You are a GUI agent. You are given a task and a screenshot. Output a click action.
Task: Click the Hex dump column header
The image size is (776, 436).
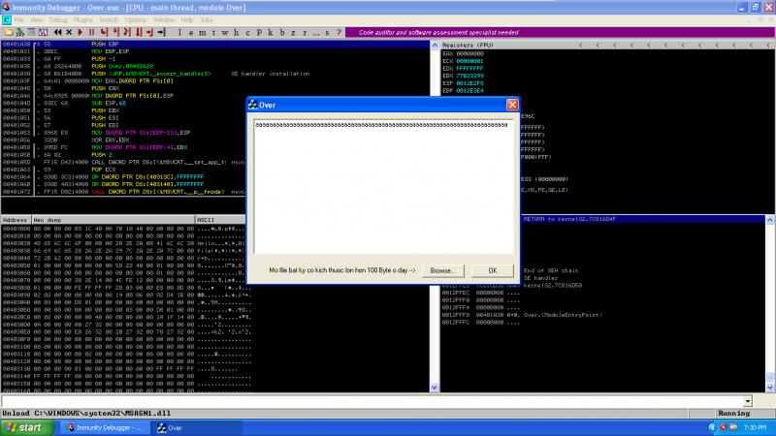[113, 220]
